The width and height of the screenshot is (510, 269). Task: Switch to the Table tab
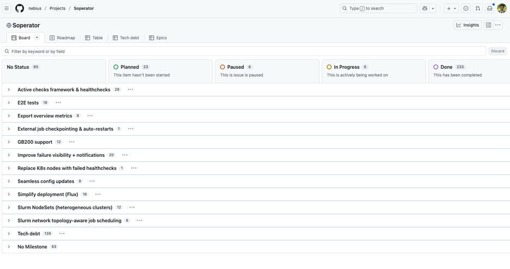[x=94, y=38]
